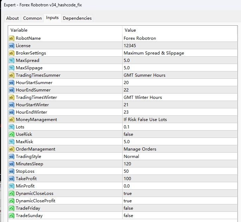Image resolution: width=241 pixels, height=222 pixels.
Task: Open the DynamicCloseProfit value dropdown
Action: pos(179,201)
